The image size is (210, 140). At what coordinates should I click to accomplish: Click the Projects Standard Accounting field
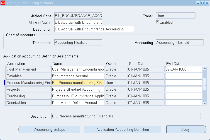(x=78, y=89)
